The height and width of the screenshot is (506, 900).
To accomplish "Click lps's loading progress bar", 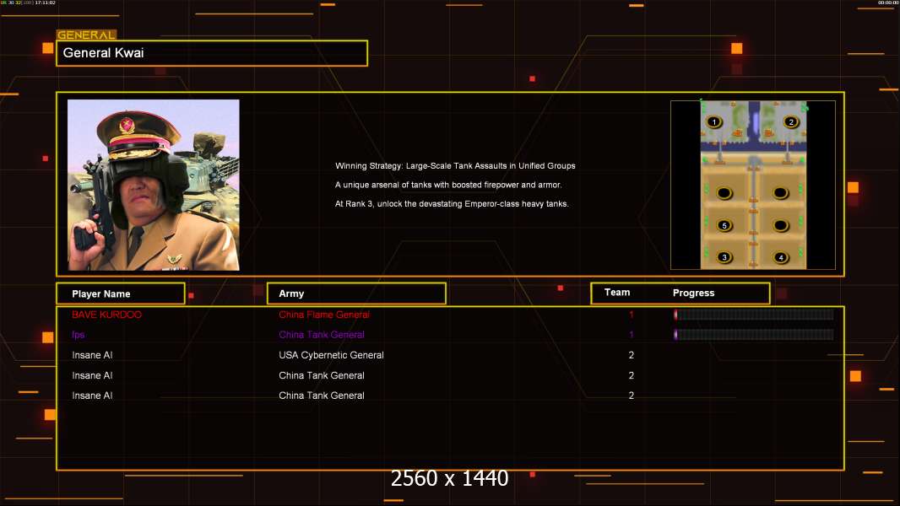I will click(754, 334).
